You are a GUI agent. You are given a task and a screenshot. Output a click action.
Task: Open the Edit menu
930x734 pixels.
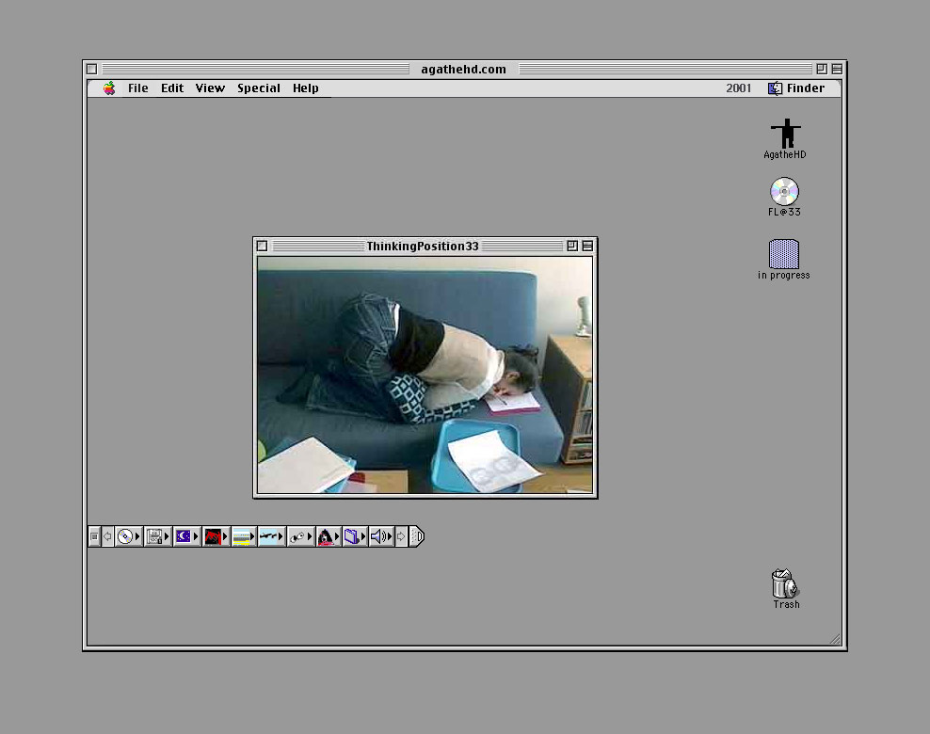172,88
